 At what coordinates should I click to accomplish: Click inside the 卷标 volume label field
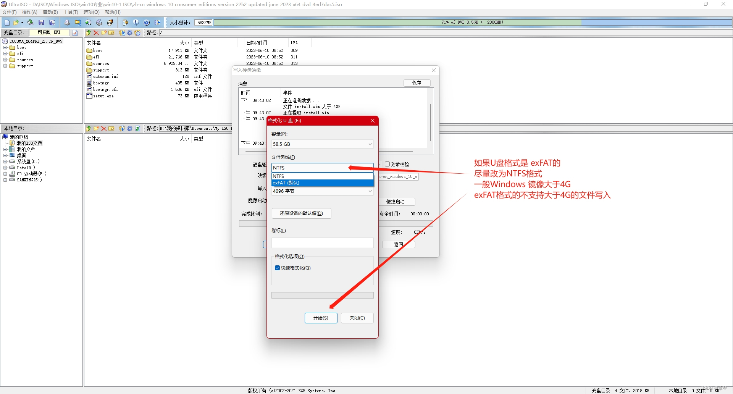tap(322, 243)
